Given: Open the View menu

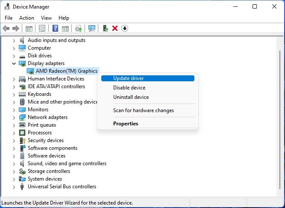Looking at the screenshot, I should point(46,18).
